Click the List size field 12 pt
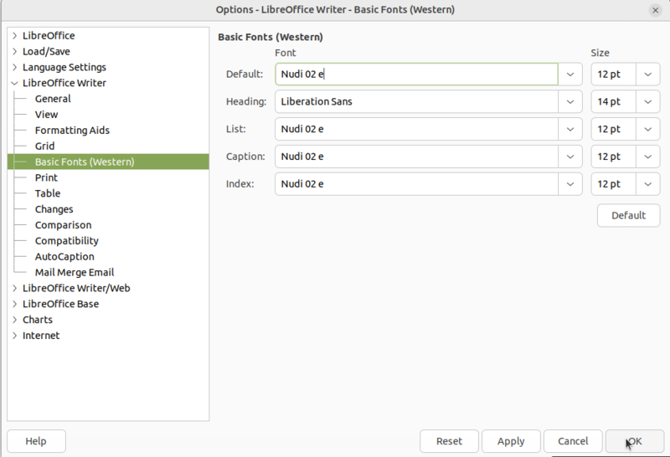 click(614, 129)
